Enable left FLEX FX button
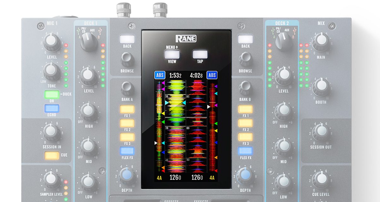This screenshot has width=380, height=202. (127, 151)
